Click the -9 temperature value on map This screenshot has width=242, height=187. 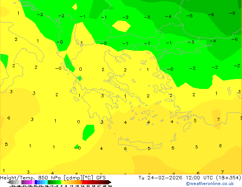[x=232, y=13]
